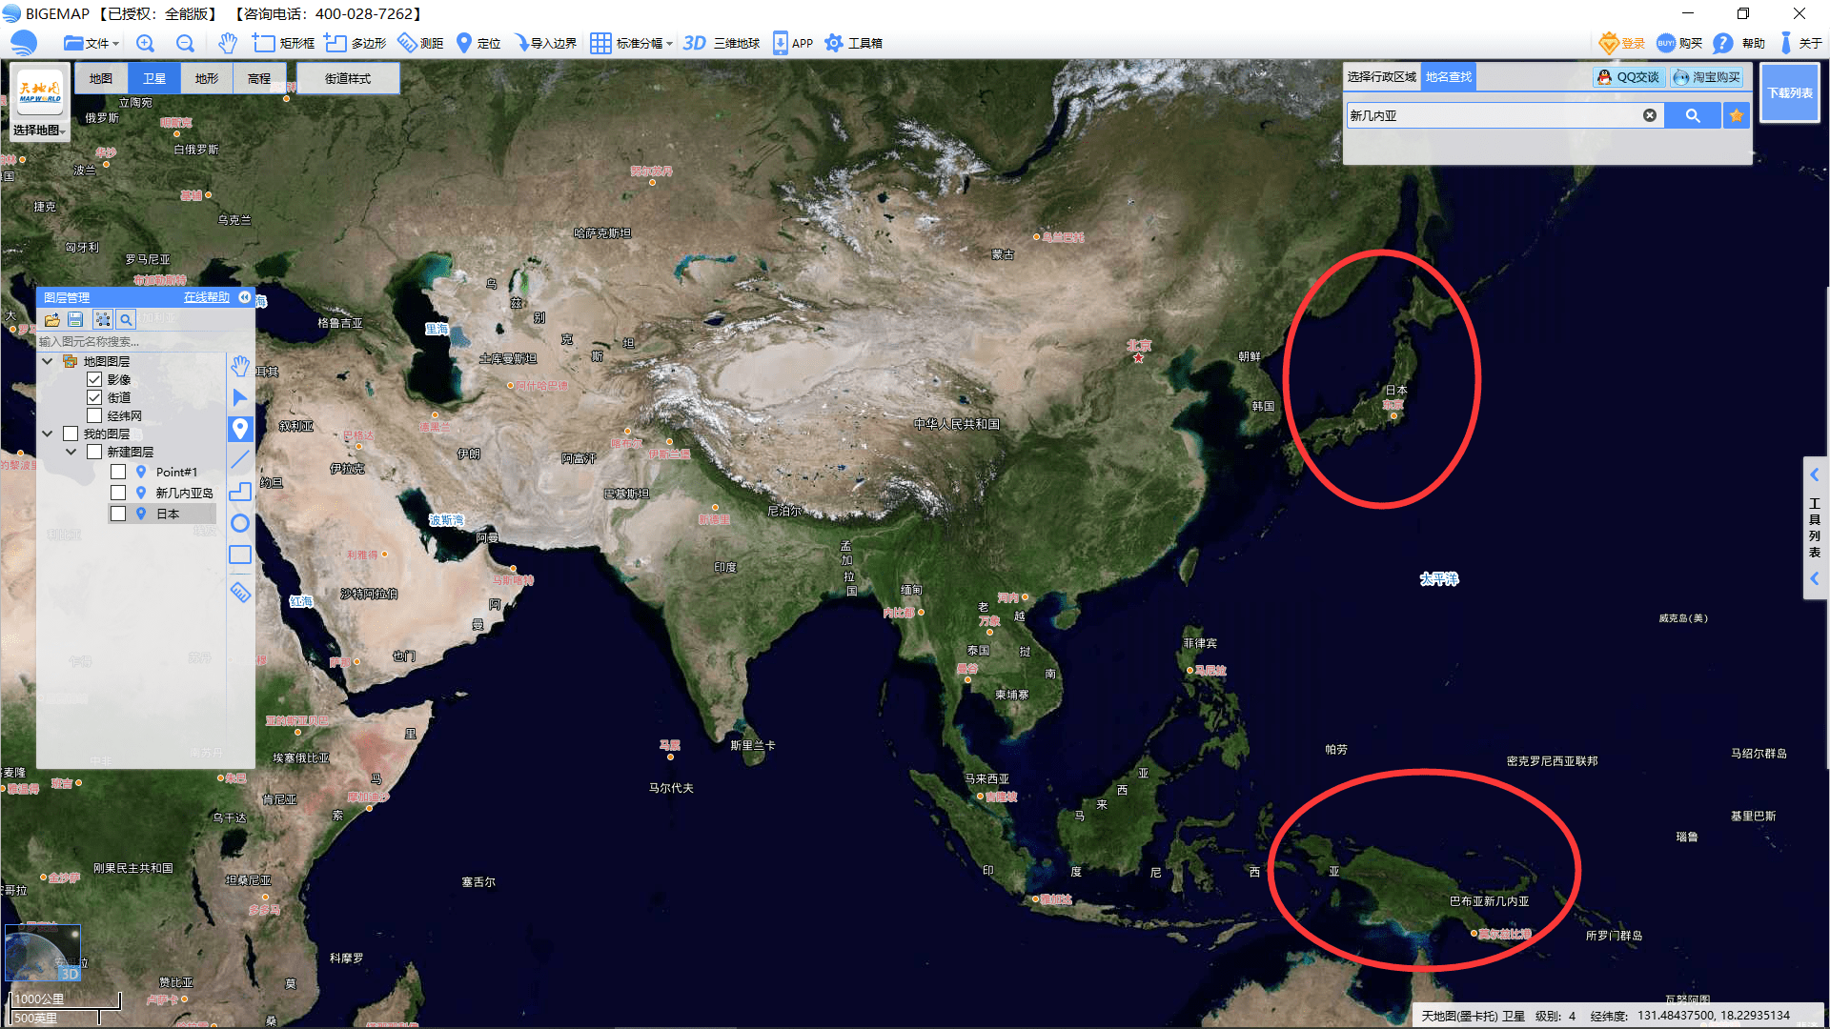Check the 我的图层 checkbox
The image size is (1830, 1029).
pos(71,434)
